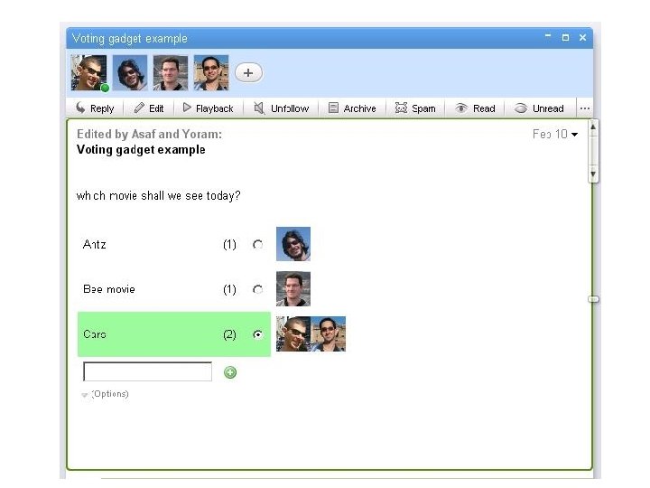Screen dimensions: 650x488
Task: Click the Edit pencil button
Action: click(x=149, y=108)
